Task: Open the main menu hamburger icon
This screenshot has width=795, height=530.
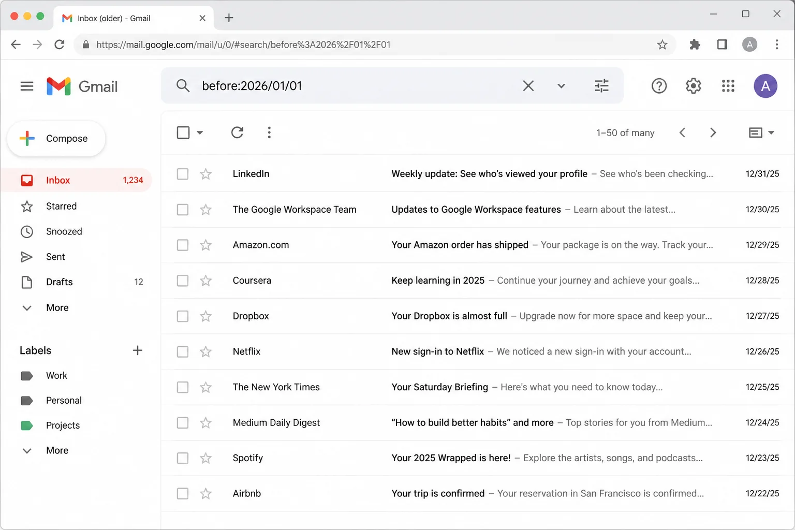Action: [27, 86]
